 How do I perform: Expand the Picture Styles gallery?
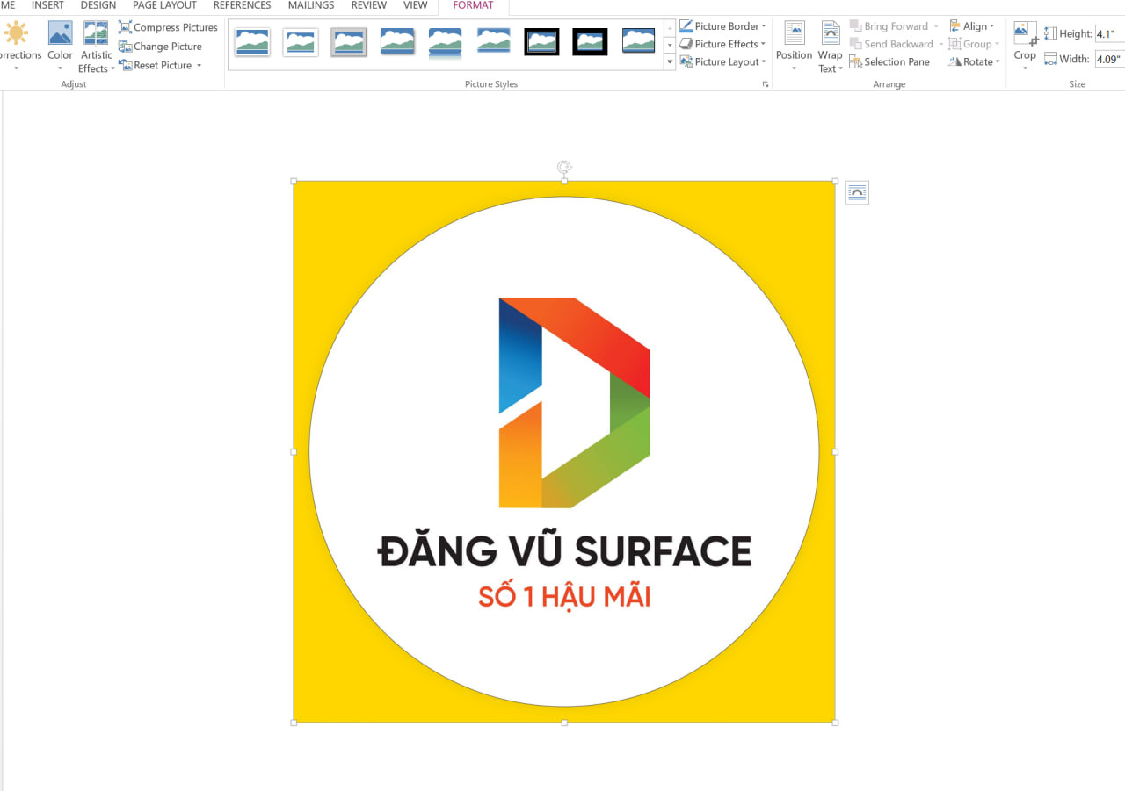point(669,61)
